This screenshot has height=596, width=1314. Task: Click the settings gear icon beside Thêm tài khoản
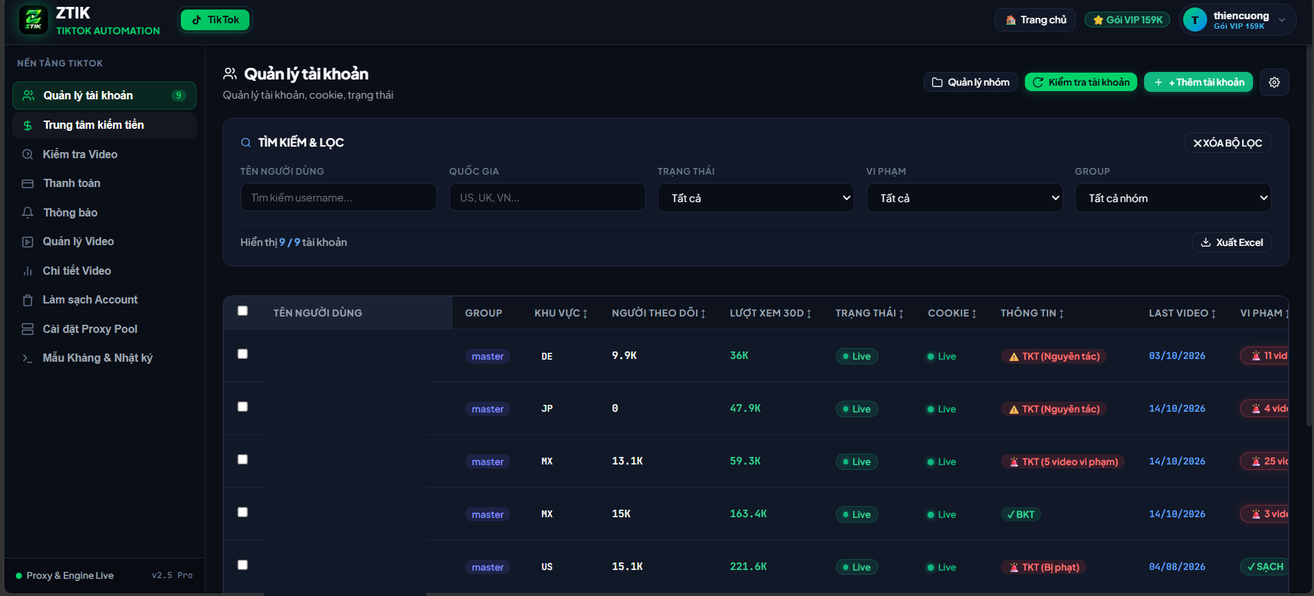coord(1274,82)
